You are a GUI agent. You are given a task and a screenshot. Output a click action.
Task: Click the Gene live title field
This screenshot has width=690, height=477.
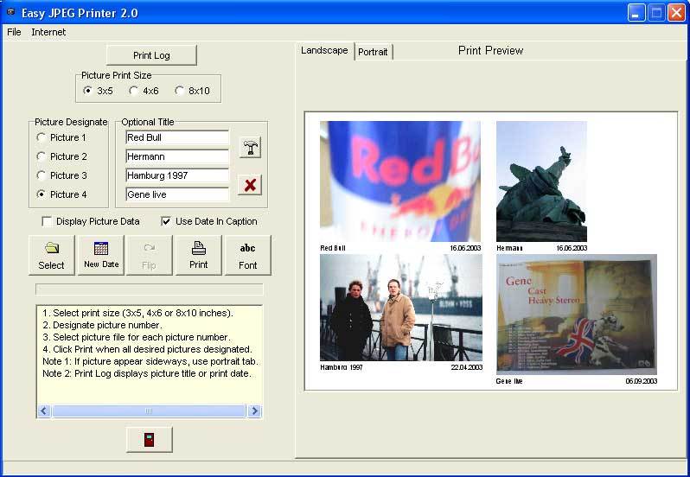(177, 194)
